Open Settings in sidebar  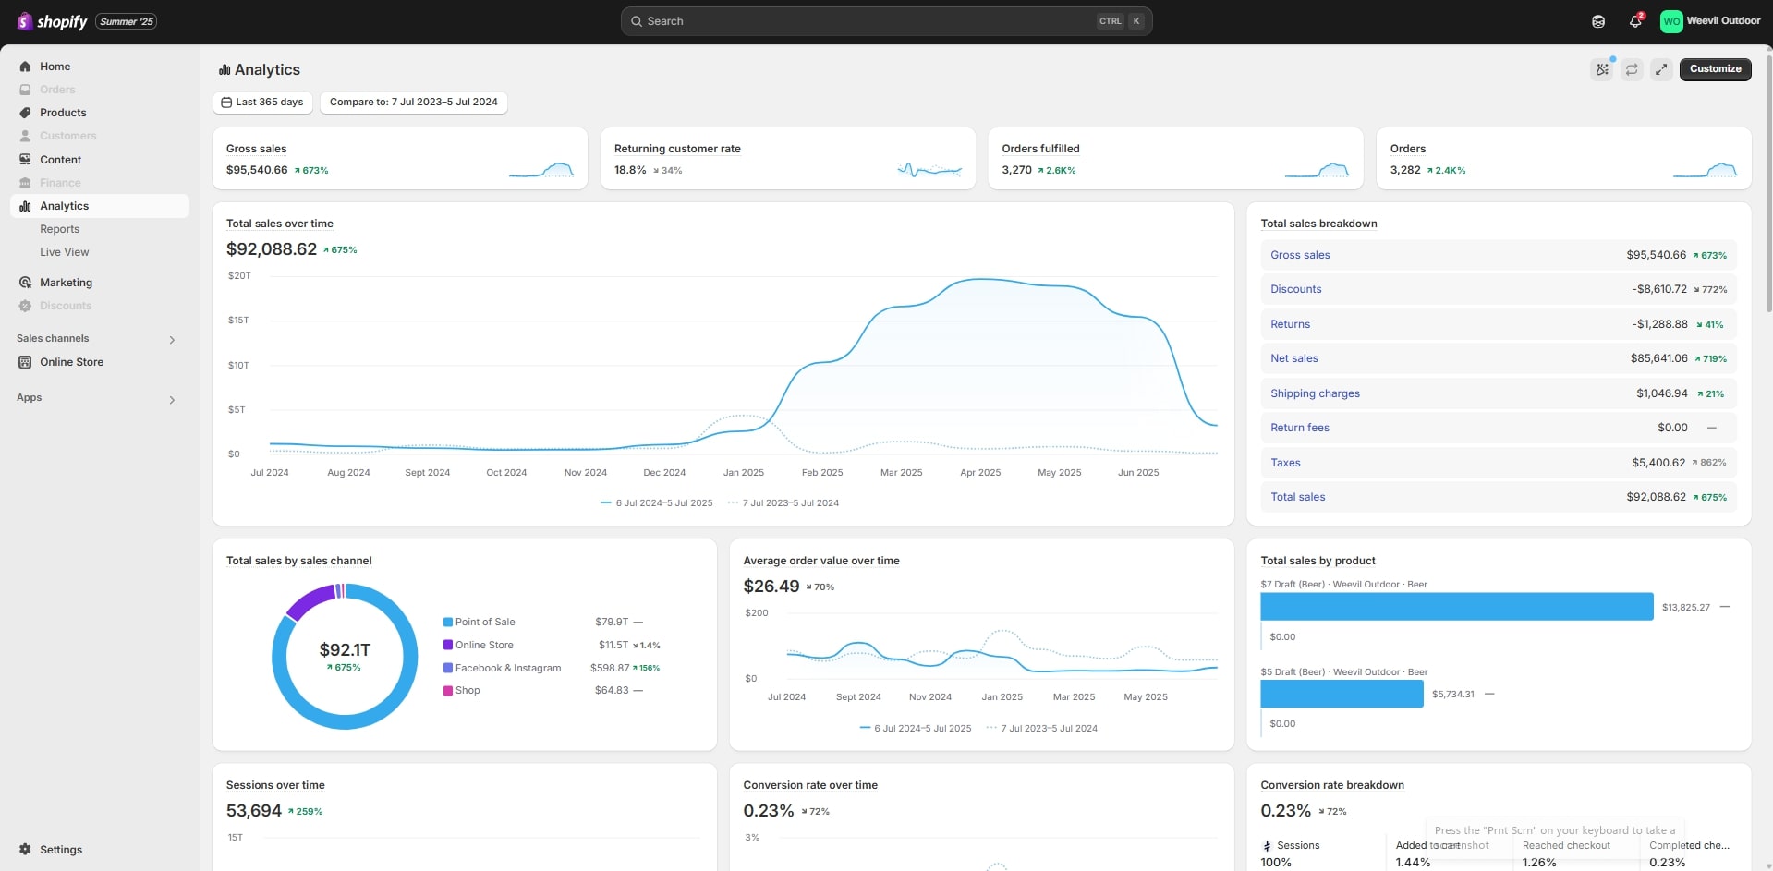100,850
